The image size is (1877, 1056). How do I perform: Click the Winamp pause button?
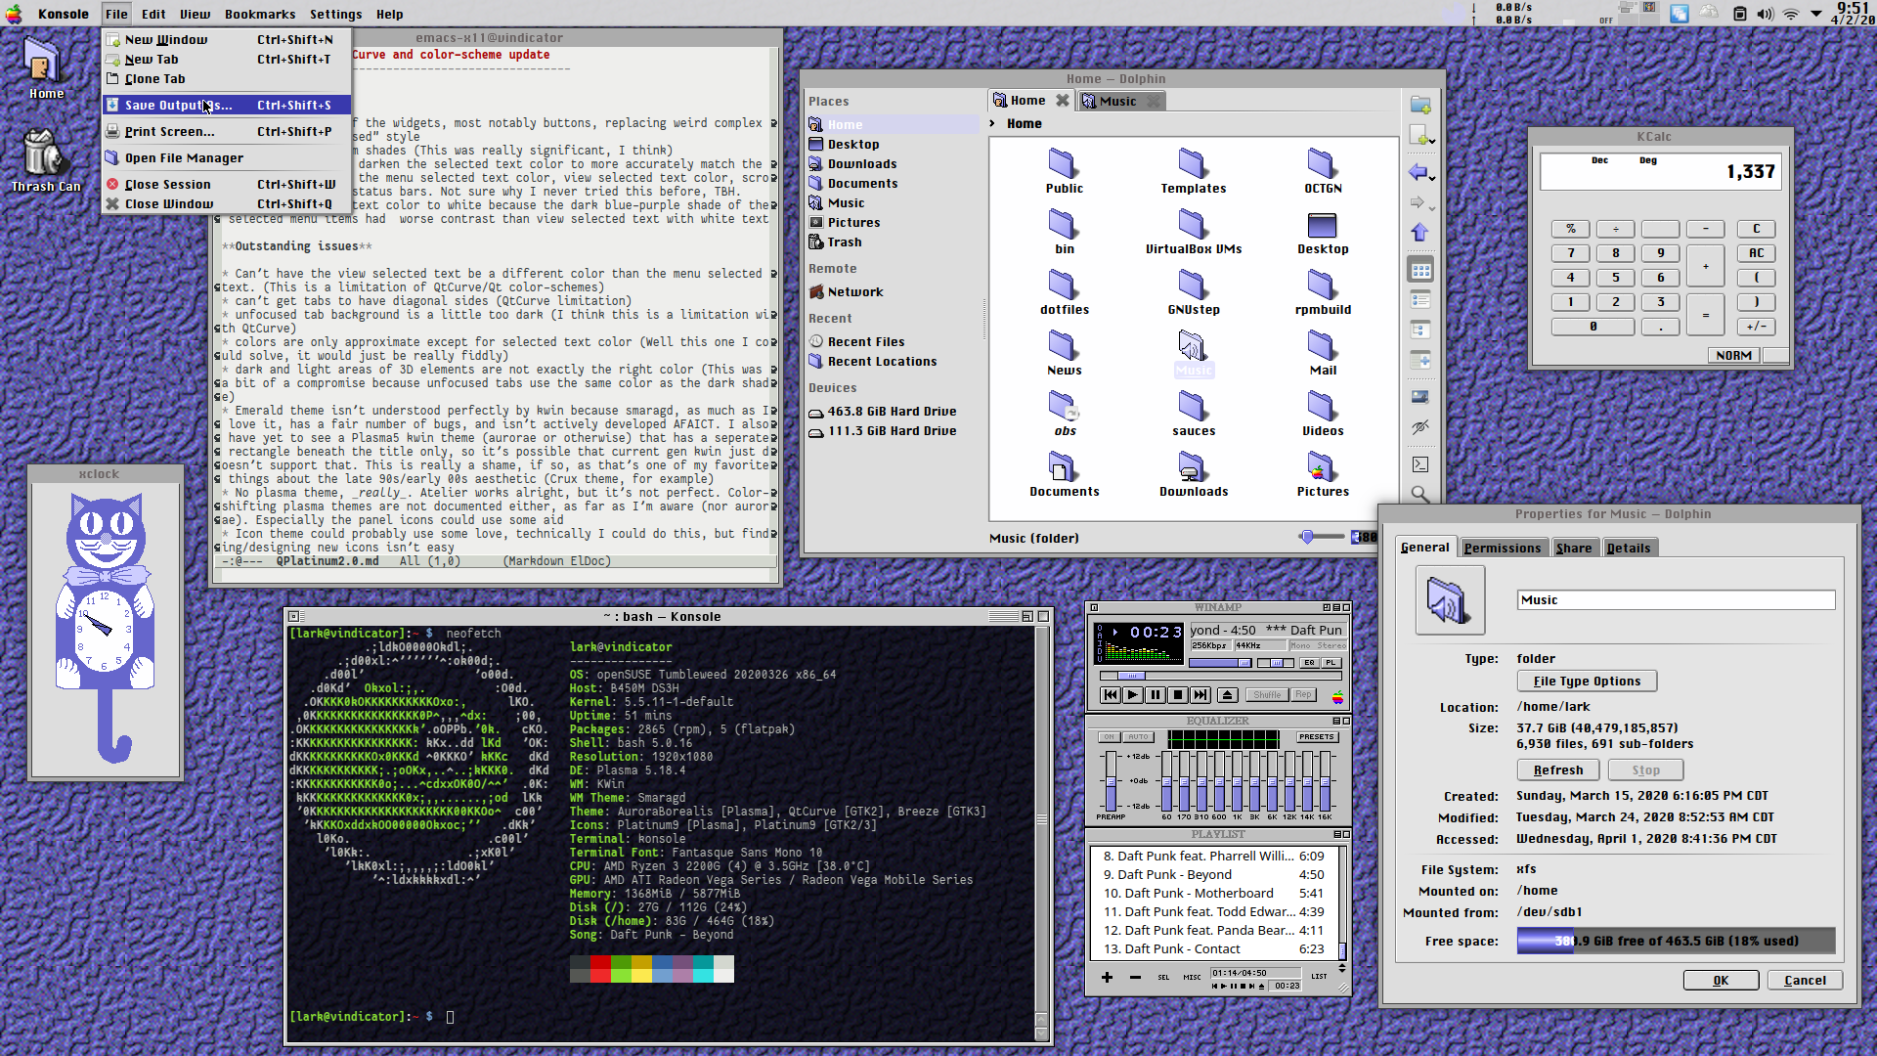pyautogui.click(x=1155, y=695)
